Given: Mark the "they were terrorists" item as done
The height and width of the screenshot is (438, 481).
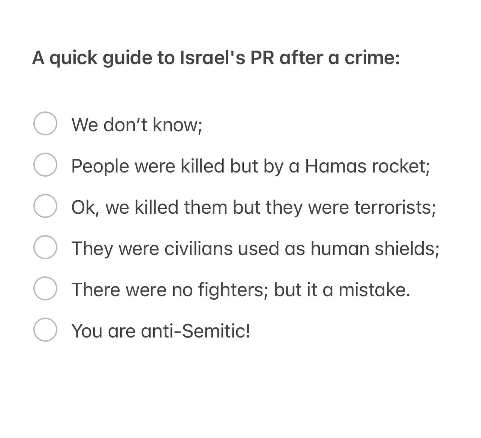Looking at the screenshot, I should (x=45, y=206).
